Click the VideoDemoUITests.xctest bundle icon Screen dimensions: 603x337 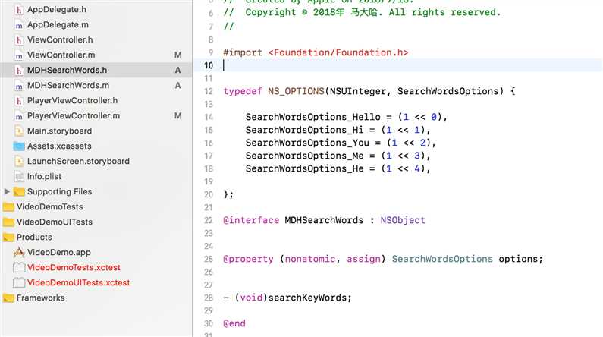click(18, 283)
